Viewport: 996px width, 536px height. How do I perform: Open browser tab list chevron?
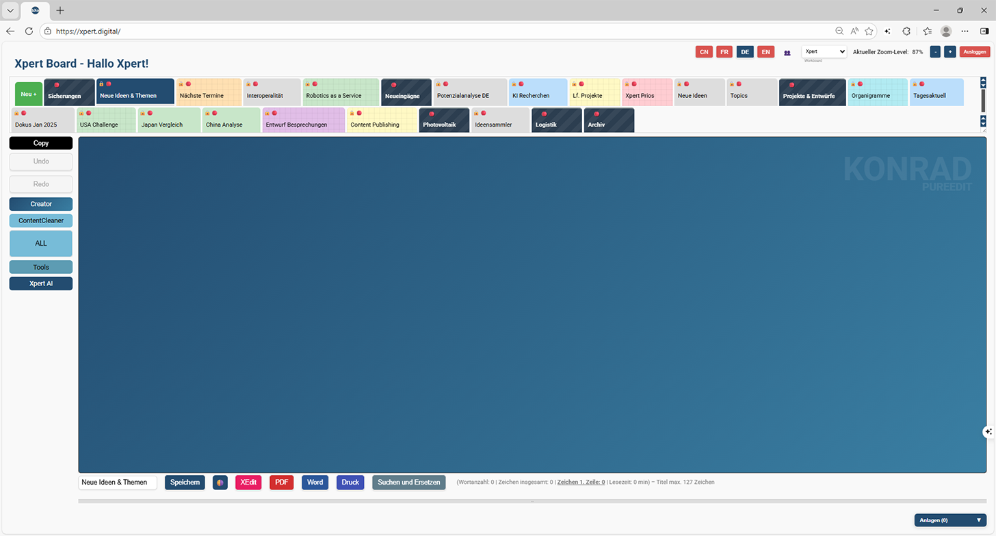(10, 10)
